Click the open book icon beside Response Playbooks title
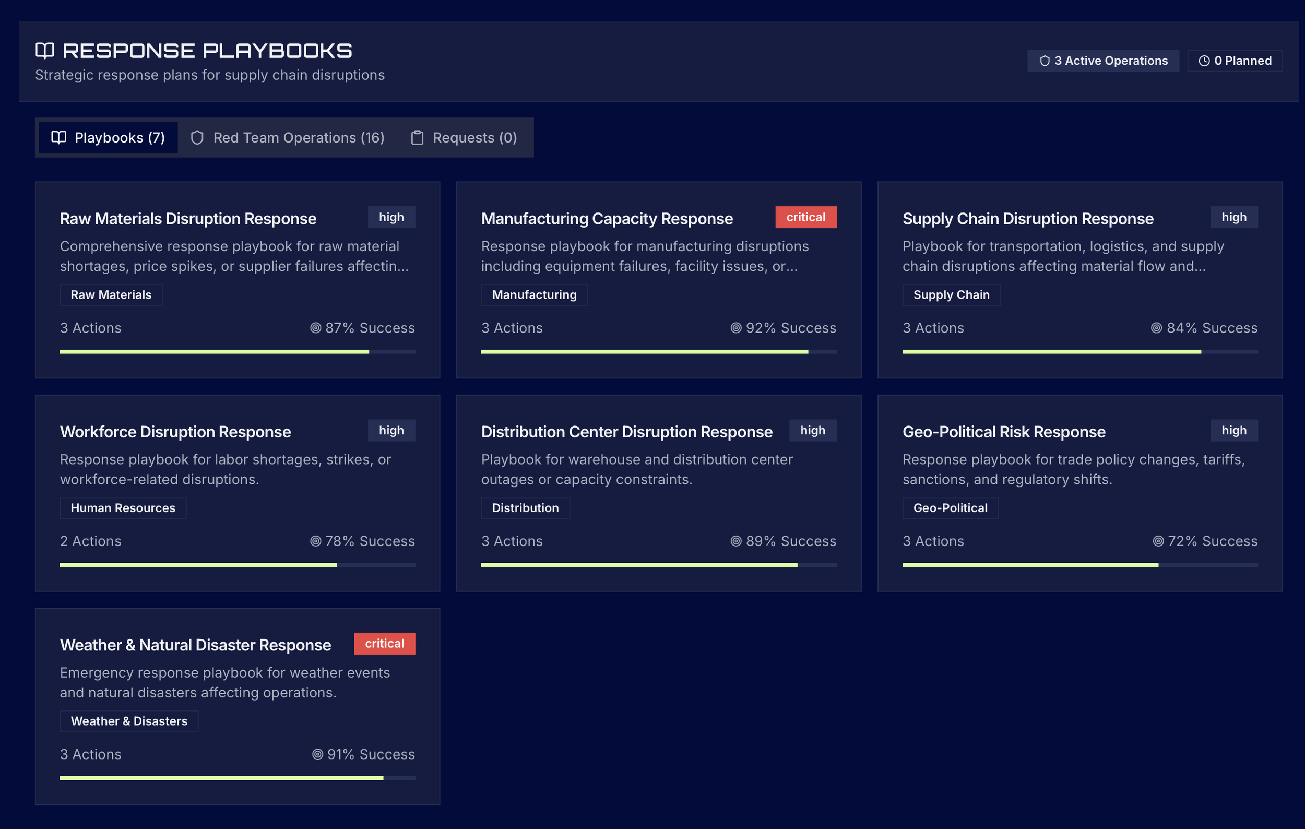This screenshot has width=1305, height=829. tap(44, 51)
